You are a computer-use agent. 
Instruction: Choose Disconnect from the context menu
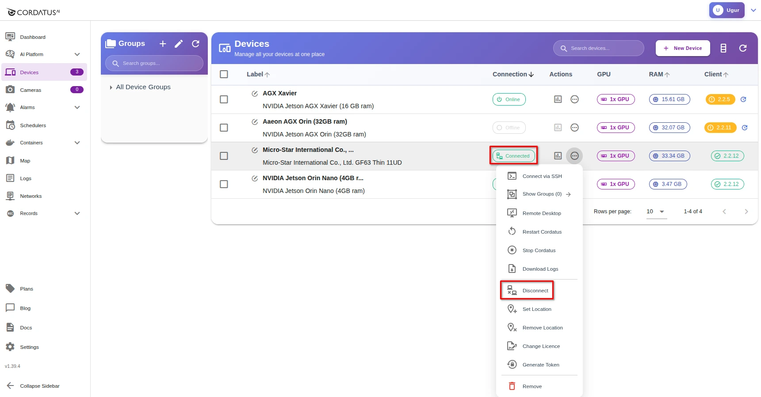click(535, 291)
